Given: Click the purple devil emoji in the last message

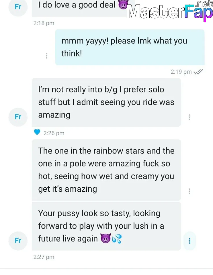Looking at the screenshot, I should point(105,239).
